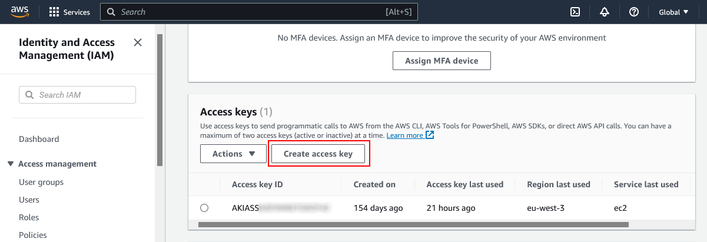Image resolution: width=707 pixels, height=242 pixels.
Task: Open Policies in sidebar
Action: point(33,235)
